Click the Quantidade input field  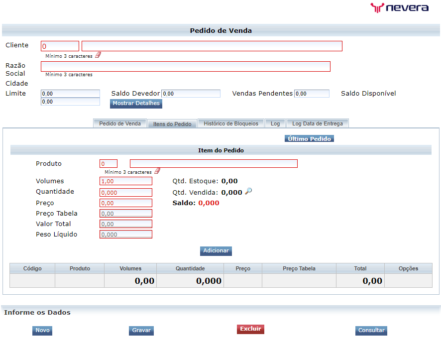point(125,192)
